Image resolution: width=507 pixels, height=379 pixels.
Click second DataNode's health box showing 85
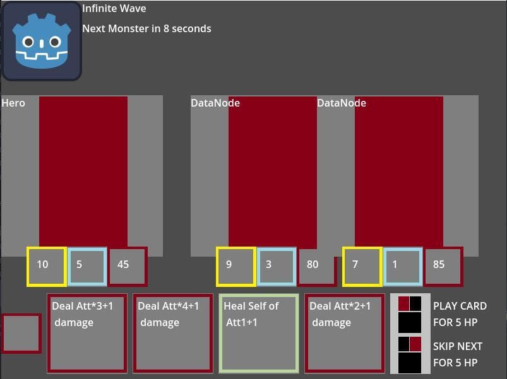[x=444, y=267]
